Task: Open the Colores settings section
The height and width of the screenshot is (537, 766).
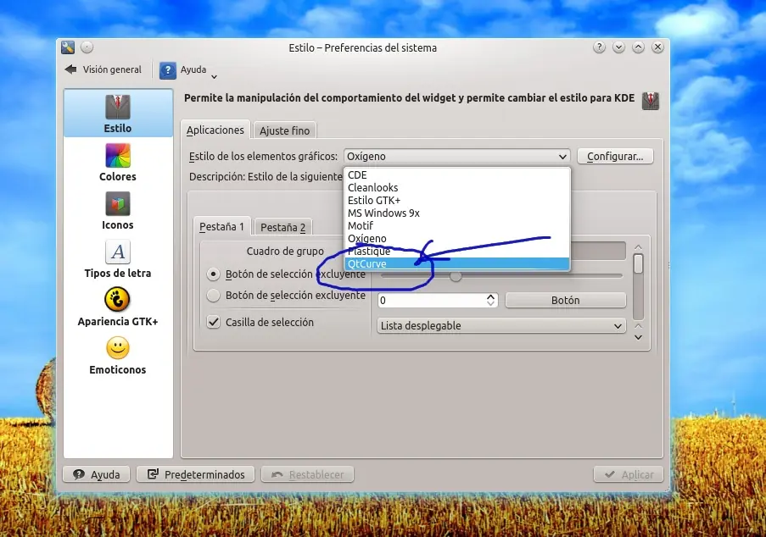Action: click(x=118, y=163)
